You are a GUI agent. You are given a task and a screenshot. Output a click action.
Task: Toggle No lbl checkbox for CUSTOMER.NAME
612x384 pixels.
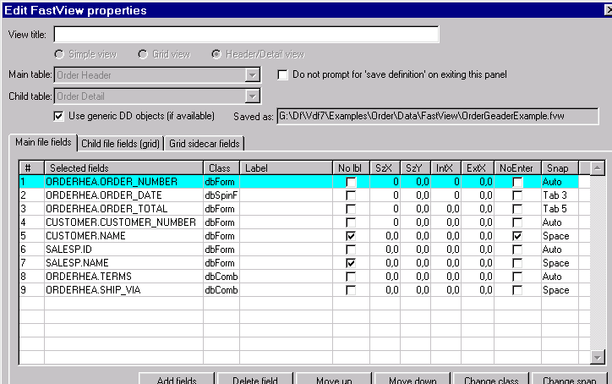tap(351, 236)
